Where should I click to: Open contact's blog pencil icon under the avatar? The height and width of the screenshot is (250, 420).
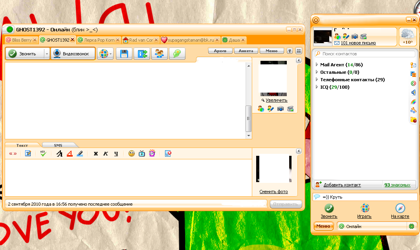[271, 109]
